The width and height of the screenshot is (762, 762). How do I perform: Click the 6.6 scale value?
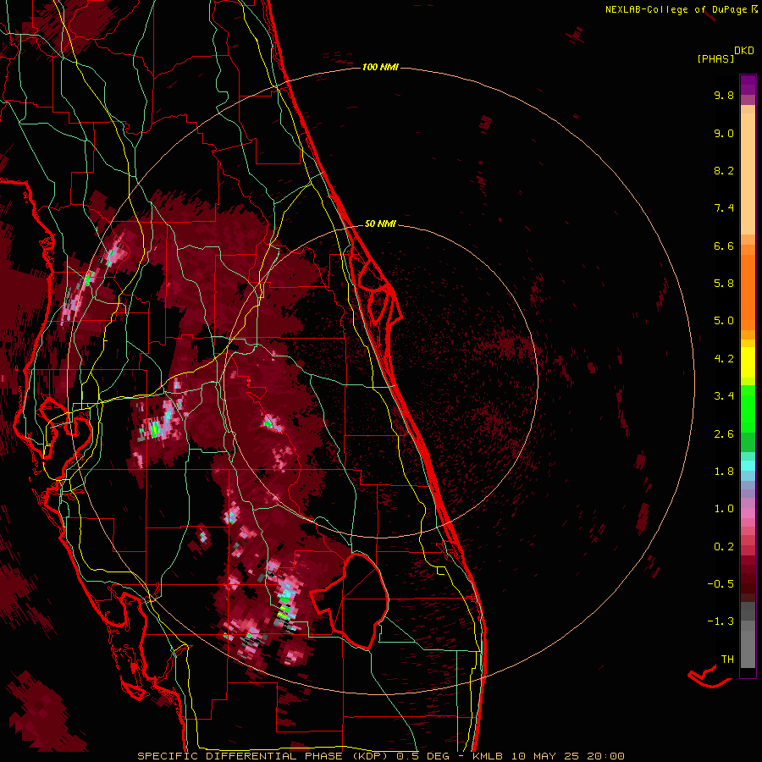[x=724, y=246]
